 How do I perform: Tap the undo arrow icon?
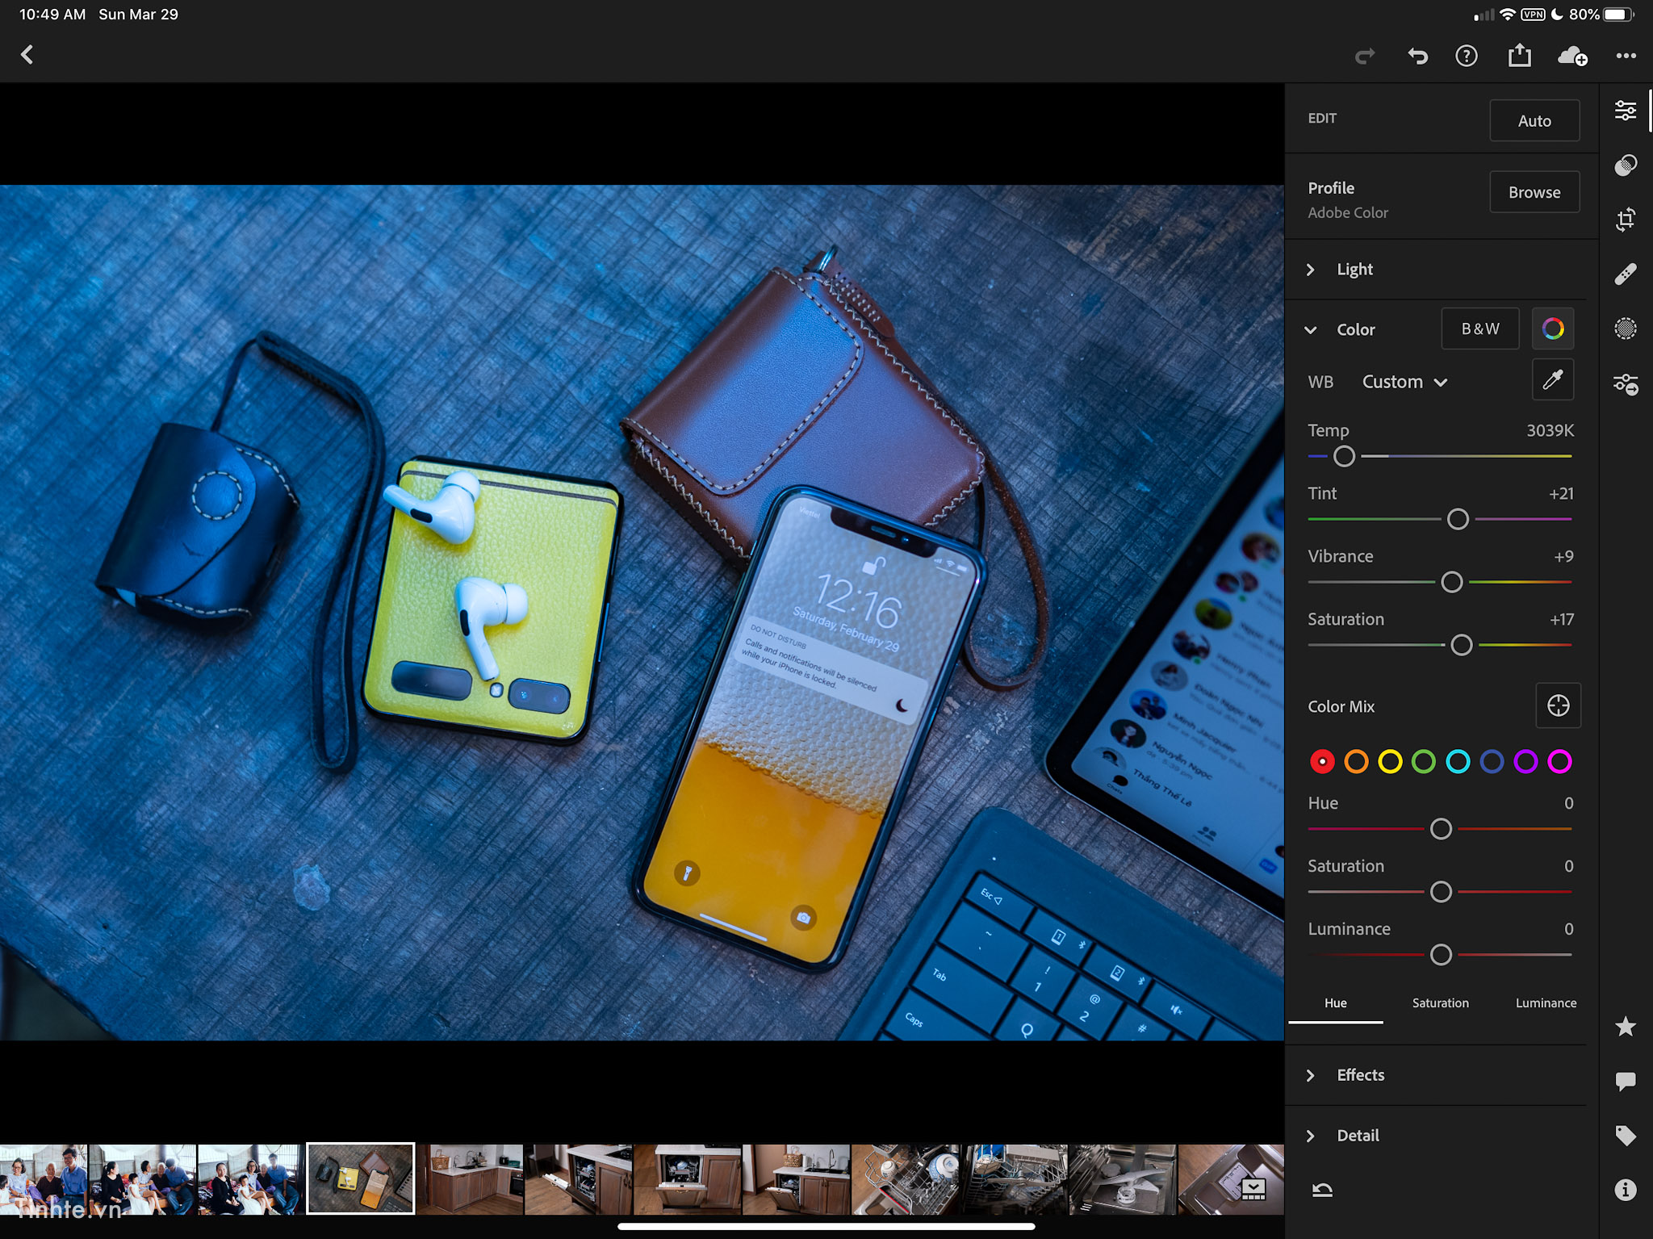pyautogui.click(x=1417, y=56)
